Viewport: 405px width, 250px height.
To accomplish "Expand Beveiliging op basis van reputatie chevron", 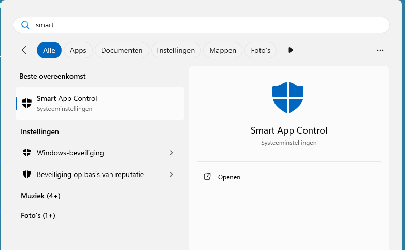I will click(x=172, y=174).
